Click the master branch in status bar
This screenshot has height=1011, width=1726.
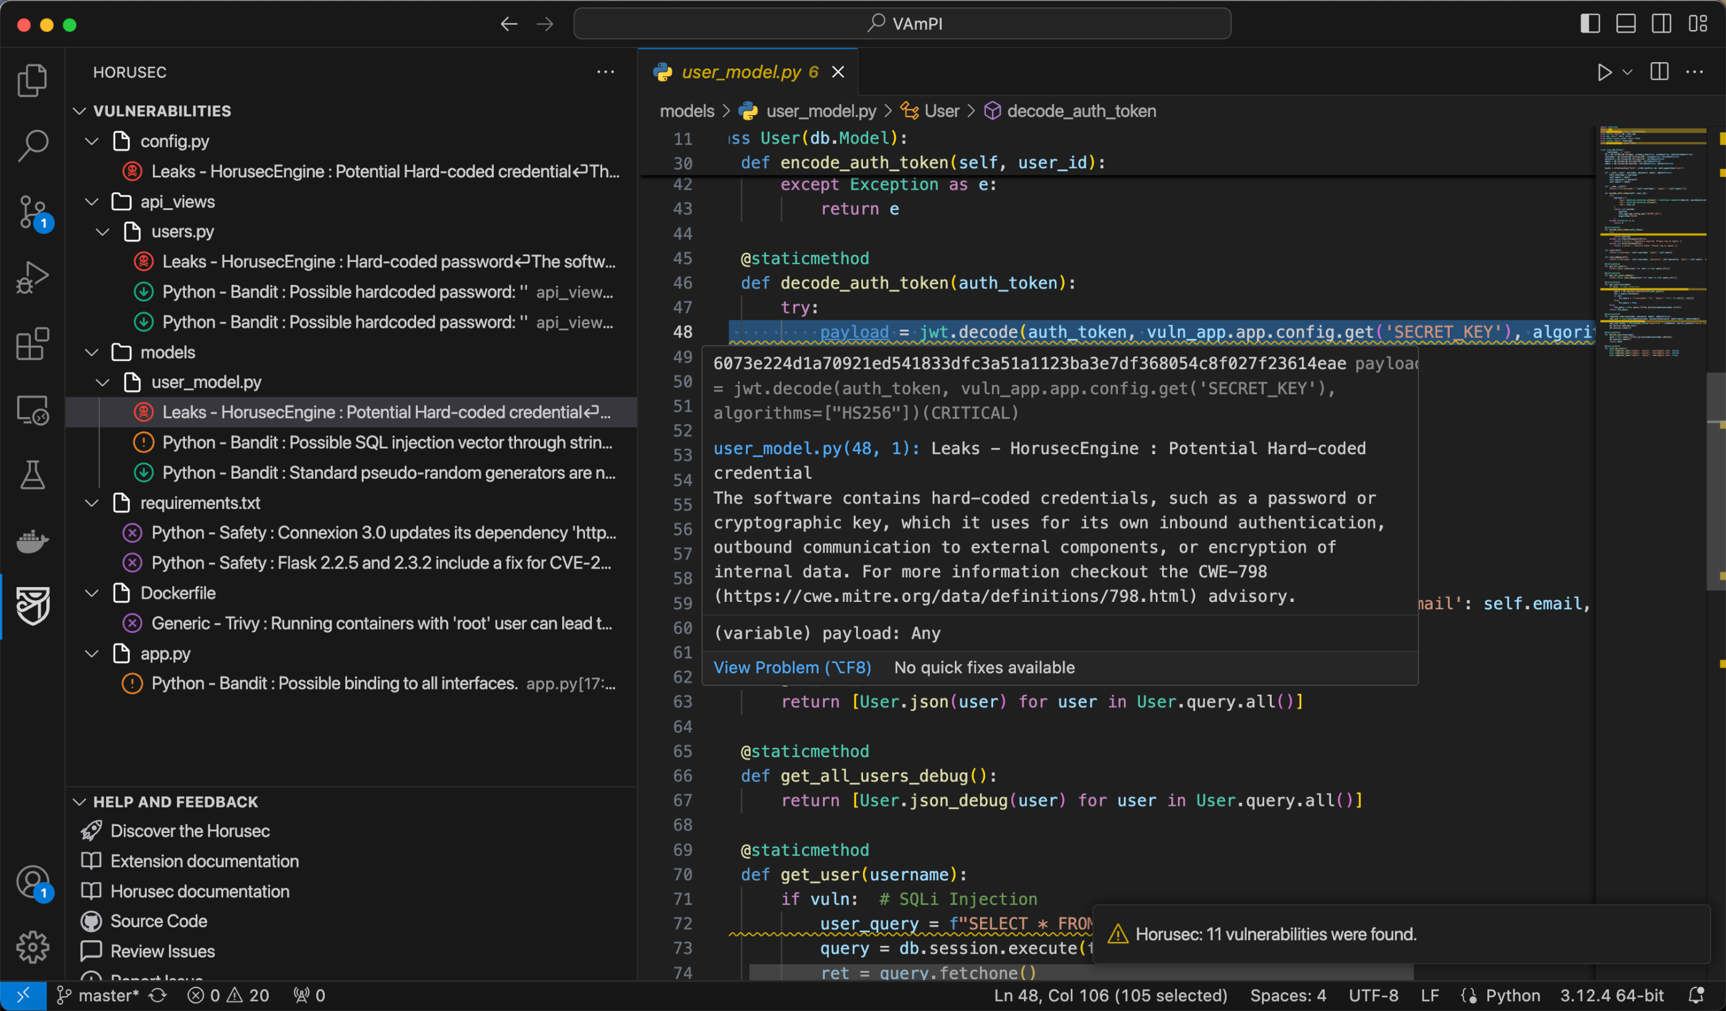[99, 995]
